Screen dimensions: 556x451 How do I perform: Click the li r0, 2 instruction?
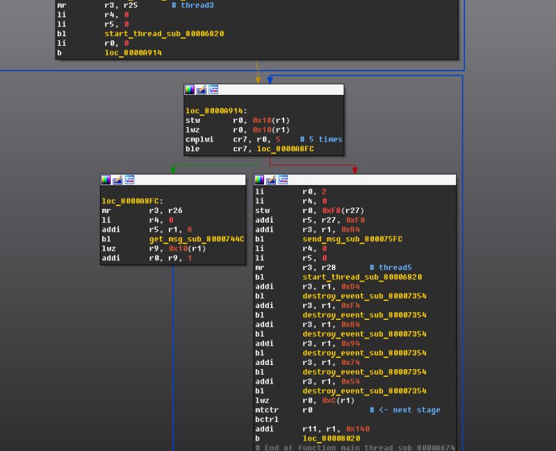[291, 192]
